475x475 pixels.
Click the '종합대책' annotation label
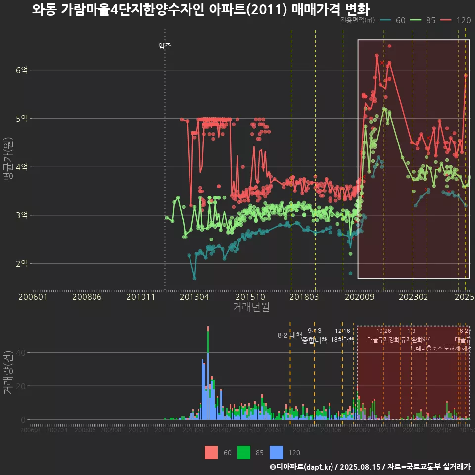[x=315, y=340]
